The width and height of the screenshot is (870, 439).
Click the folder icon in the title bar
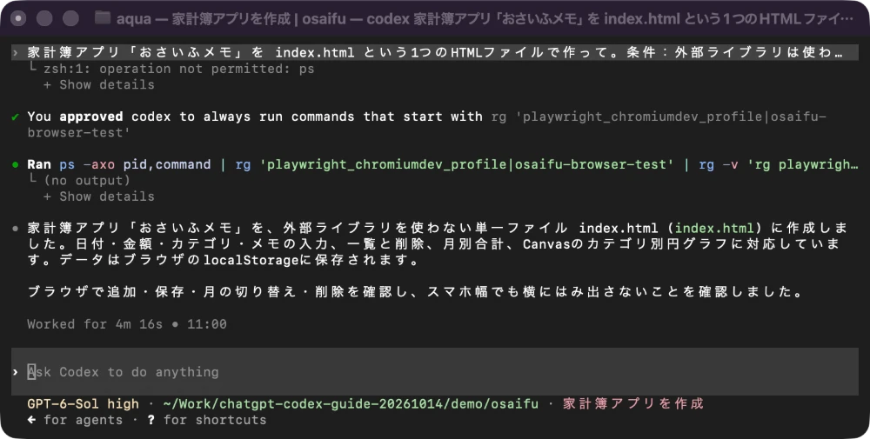click(102, 18)
